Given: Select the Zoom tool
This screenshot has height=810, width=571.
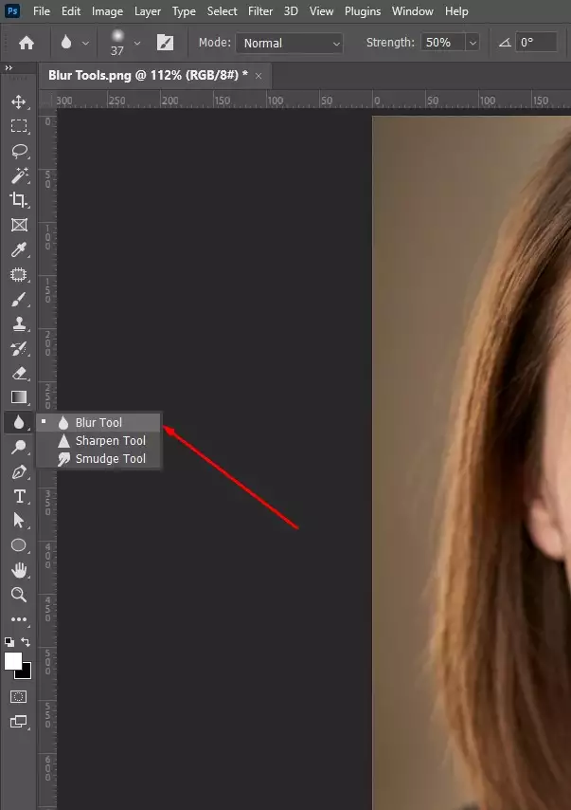Looking at the screenshot, I should click(x=19, y=595).
